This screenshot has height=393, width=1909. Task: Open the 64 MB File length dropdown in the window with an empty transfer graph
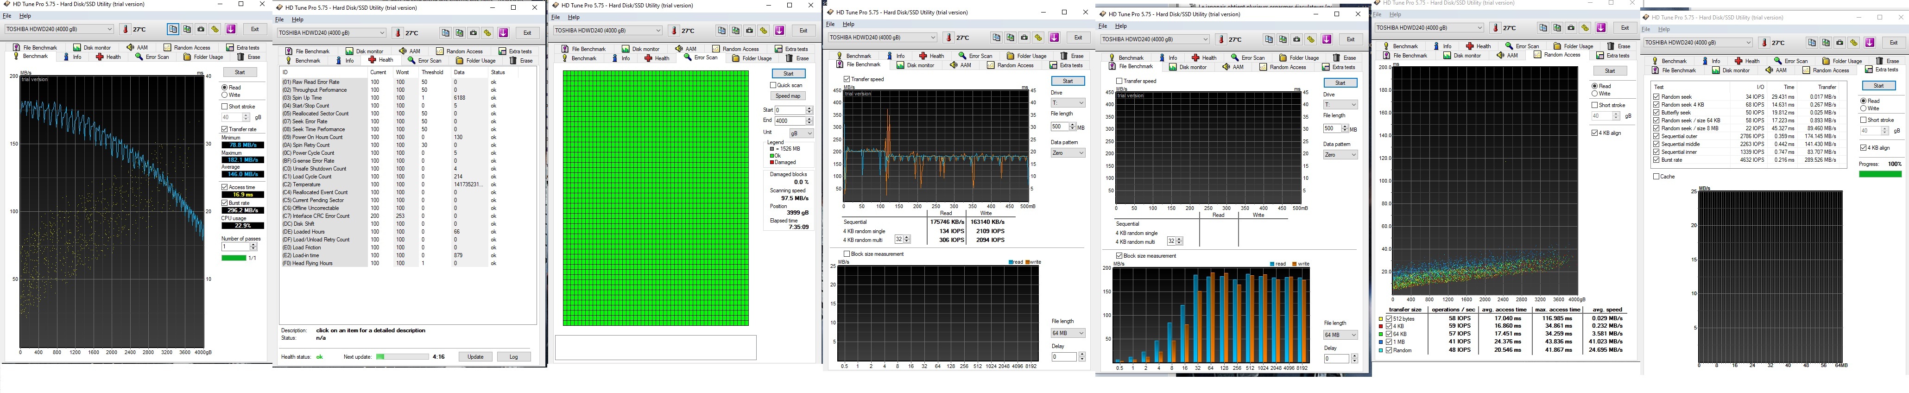coord(1340,335)
